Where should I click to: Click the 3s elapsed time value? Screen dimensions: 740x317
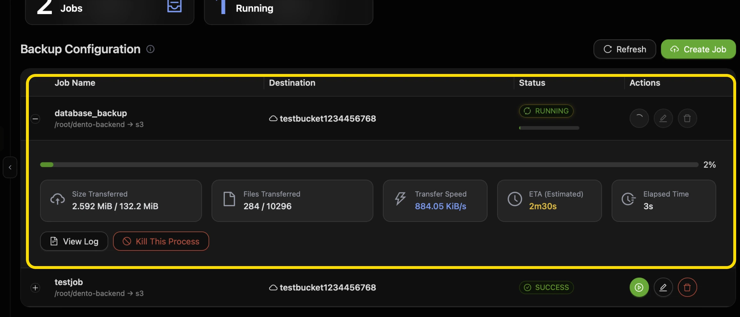(648, 206)
